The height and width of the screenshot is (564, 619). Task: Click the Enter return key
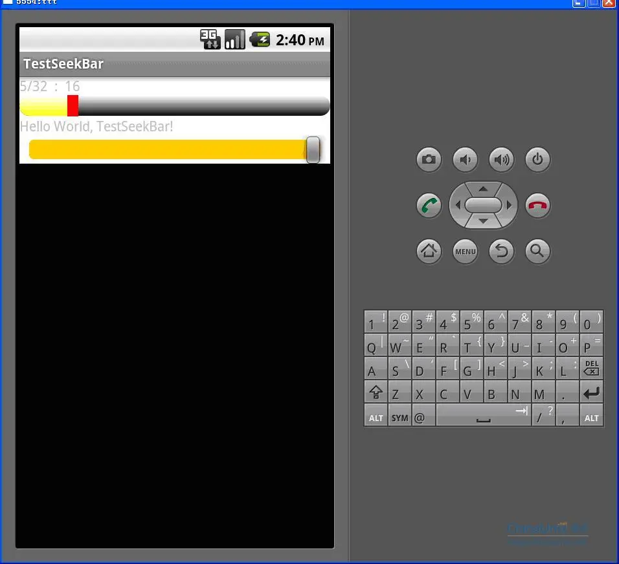591,392
